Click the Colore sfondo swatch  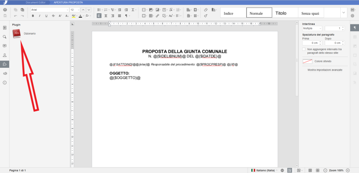click(307, 61)
